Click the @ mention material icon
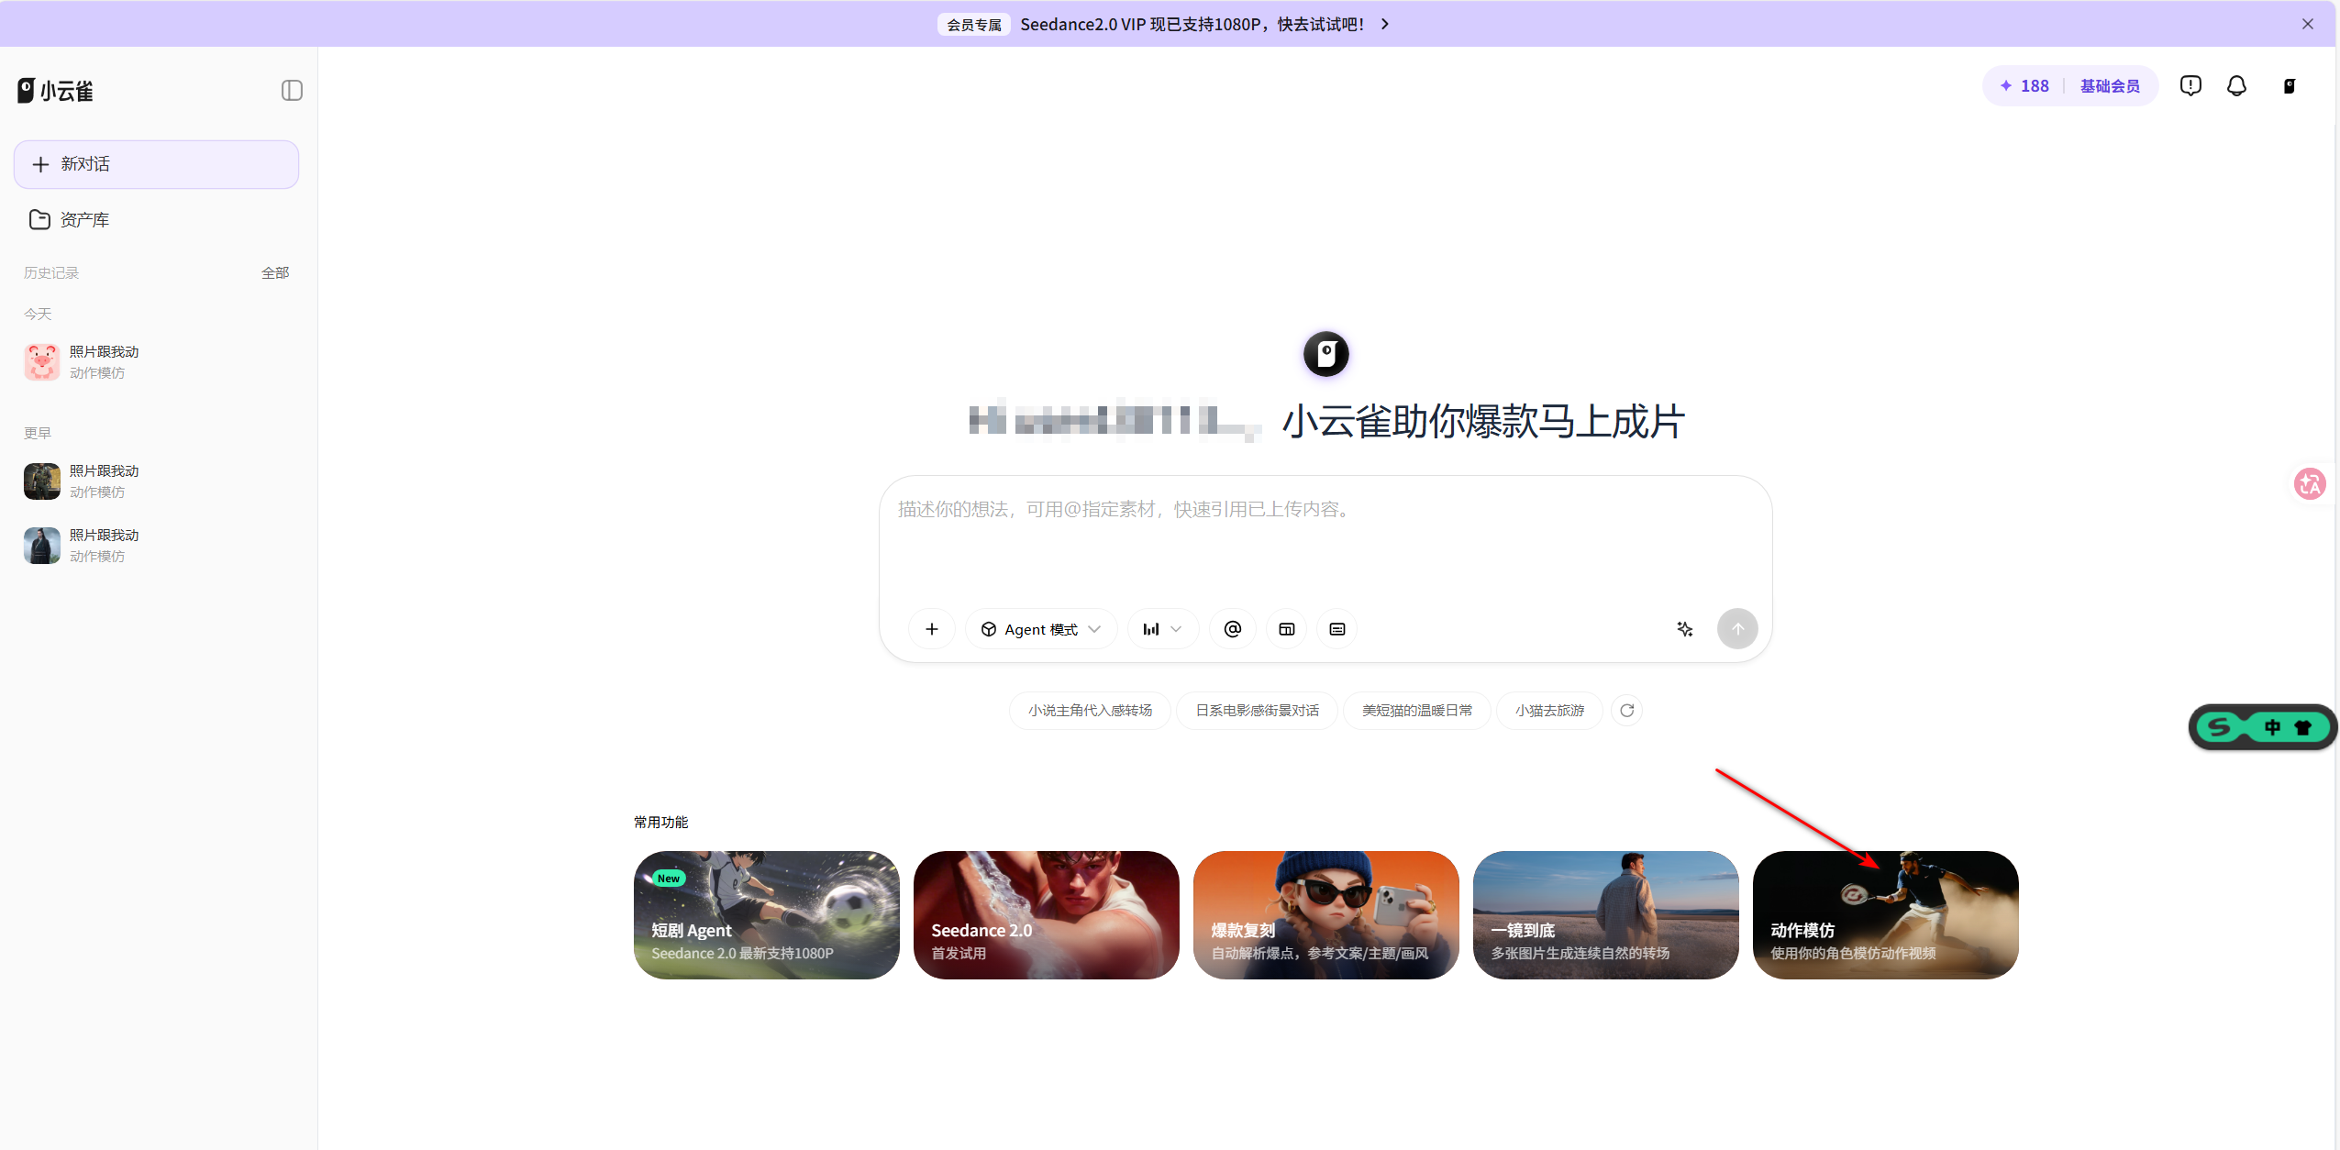The image size is (2340, 1150). (1232, 629)
